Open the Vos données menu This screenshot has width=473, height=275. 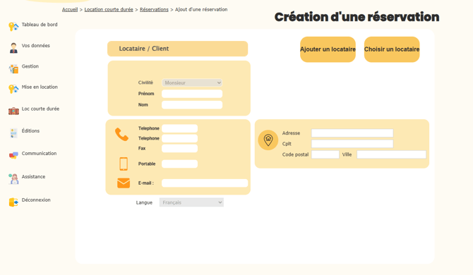35,46
